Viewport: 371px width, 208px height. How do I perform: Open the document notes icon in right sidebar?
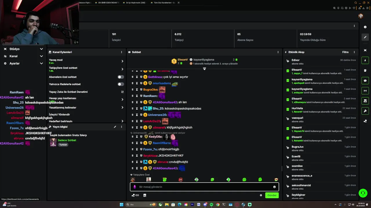365,70
